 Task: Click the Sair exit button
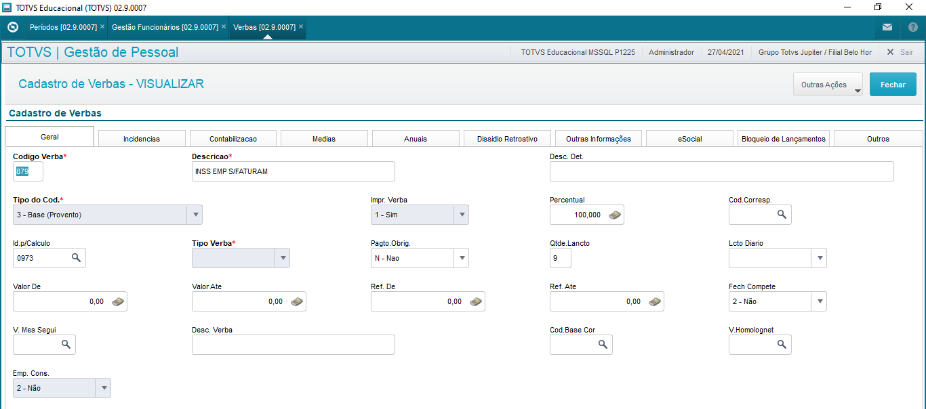click(900, 52)
